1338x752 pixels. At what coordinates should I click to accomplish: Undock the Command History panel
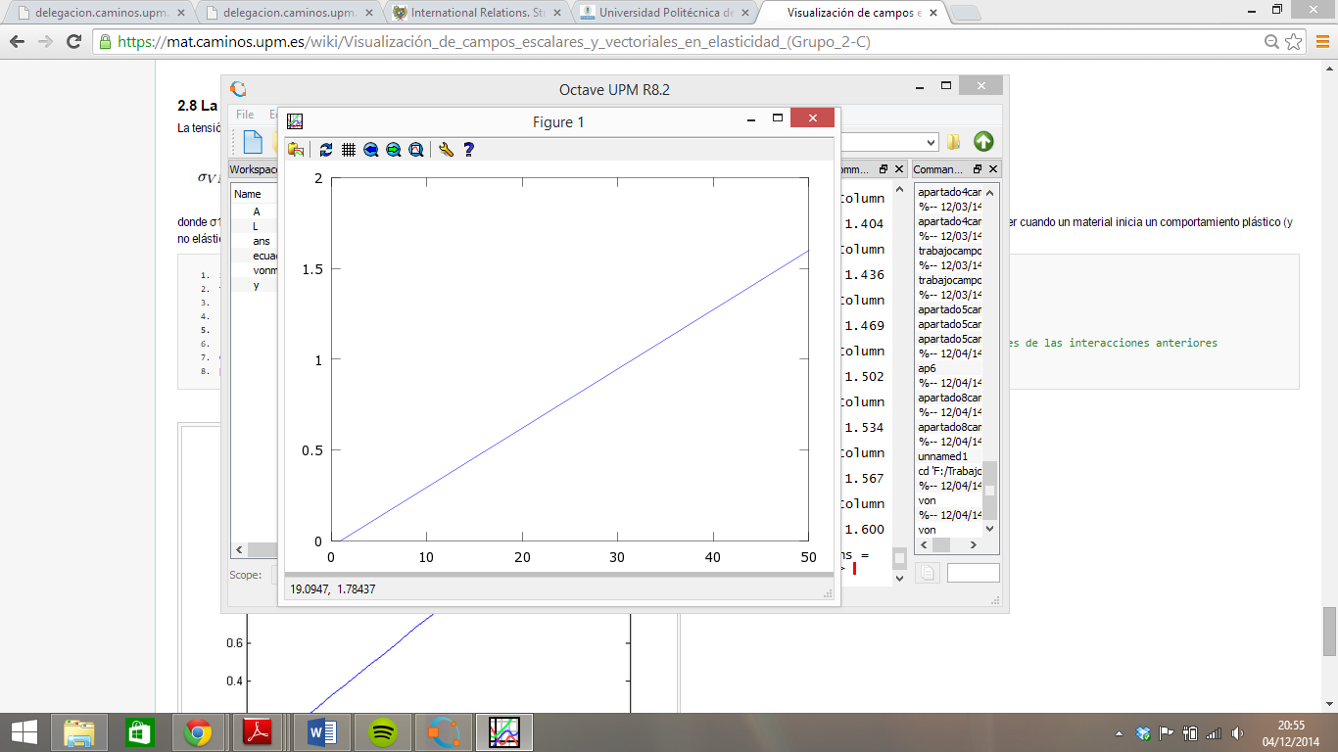(977, 169)
